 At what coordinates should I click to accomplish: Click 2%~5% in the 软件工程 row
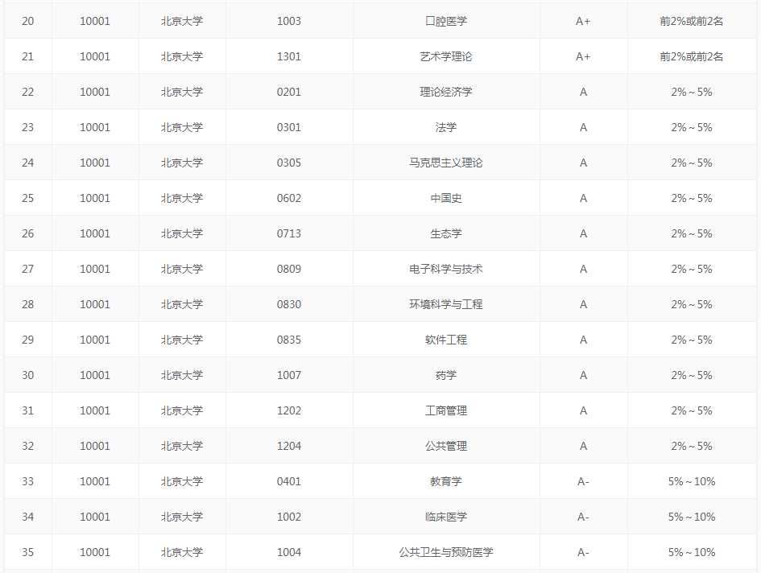coord(692,340)
